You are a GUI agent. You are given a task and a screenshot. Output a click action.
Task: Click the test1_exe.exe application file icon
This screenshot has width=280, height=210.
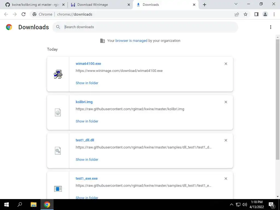tap(58, 189)
